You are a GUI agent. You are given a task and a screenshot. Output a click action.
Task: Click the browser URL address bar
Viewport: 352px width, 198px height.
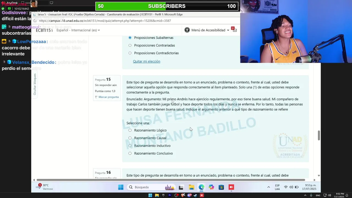(105, 21)
